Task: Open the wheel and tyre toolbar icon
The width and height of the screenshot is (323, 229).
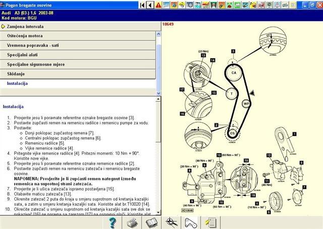Action: point(190,5)
